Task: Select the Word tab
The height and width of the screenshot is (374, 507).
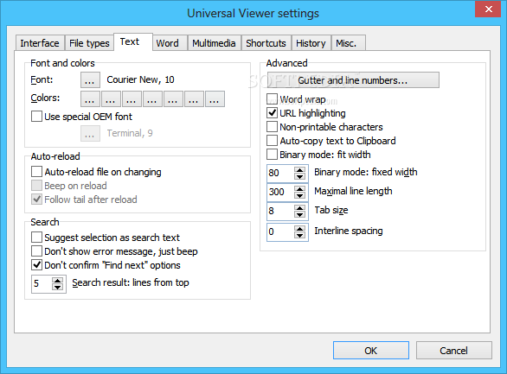Action: (x=170, y=43)
